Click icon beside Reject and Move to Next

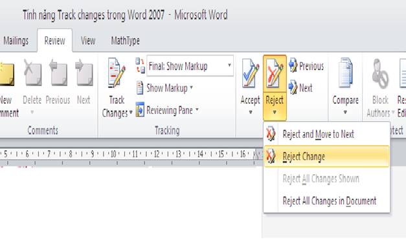271,134
